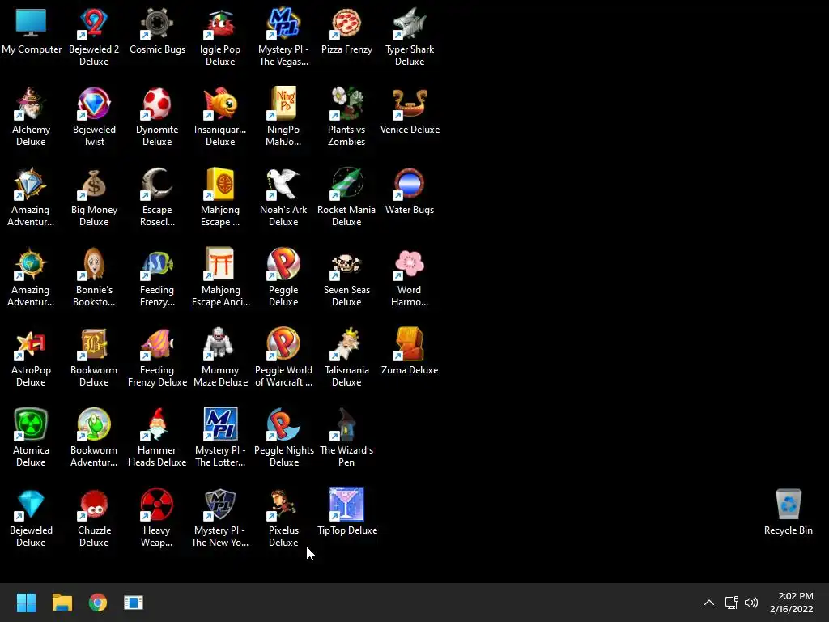This screenshot has width=829, height=622.
Task: Select the Dynomite Deluxe egg icon
Action: 157,104
